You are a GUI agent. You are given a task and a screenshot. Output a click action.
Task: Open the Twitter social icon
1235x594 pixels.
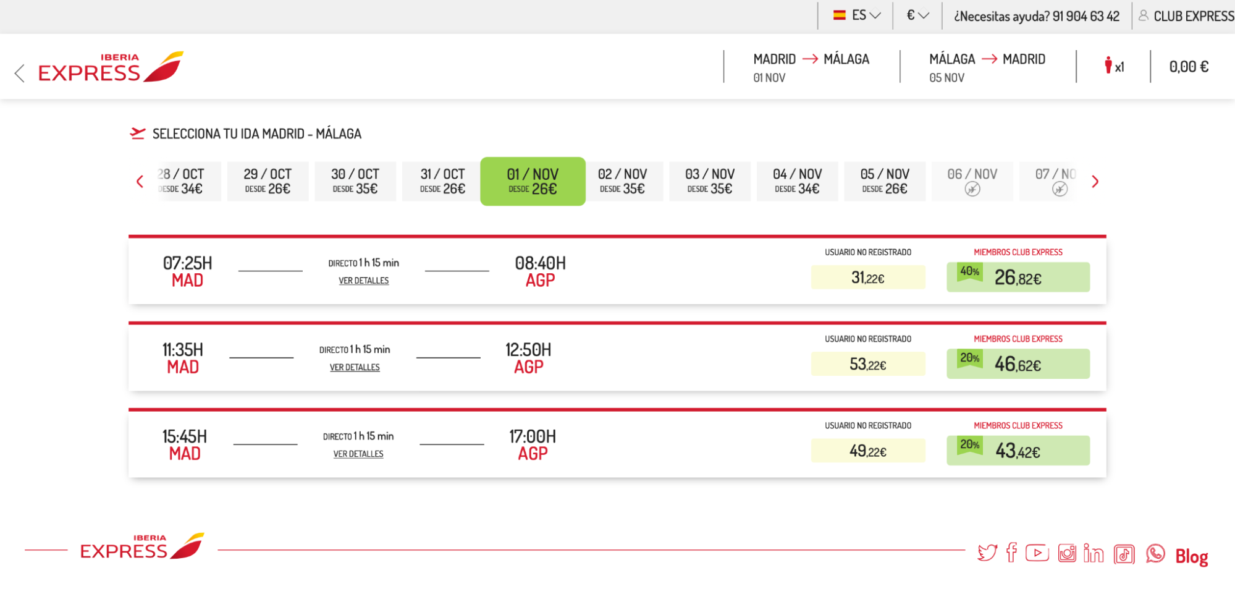pyautogui.click(x=987, y=553)
